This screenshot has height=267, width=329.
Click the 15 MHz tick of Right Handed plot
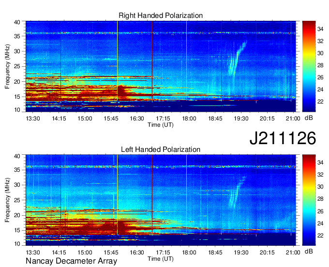tap(17, 97)
